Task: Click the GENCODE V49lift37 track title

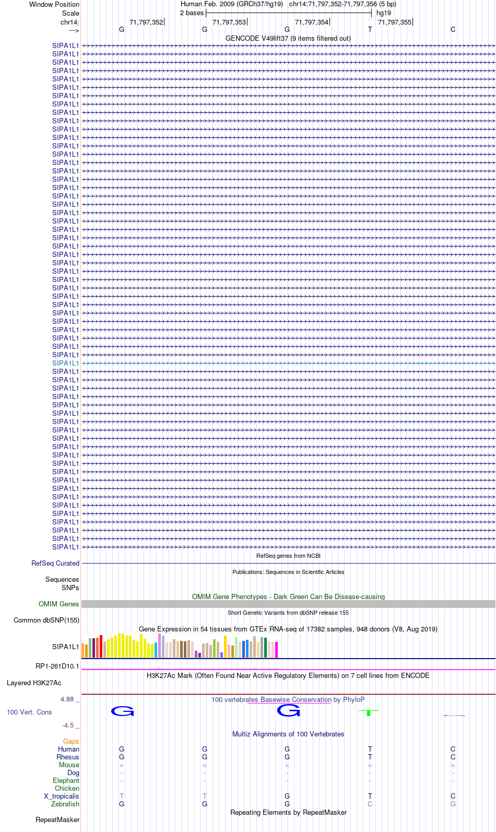Action: pos(288,38)
